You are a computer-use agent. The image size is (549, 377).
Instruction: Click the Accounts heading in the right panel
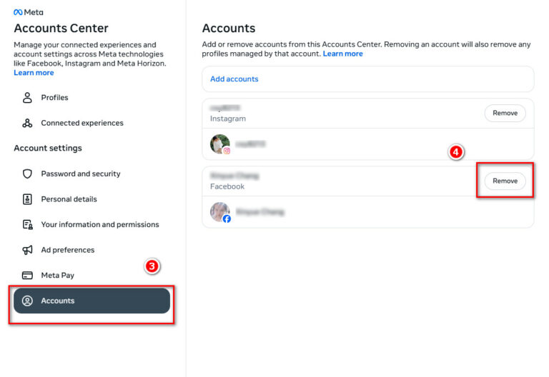(x=229, y=29)
